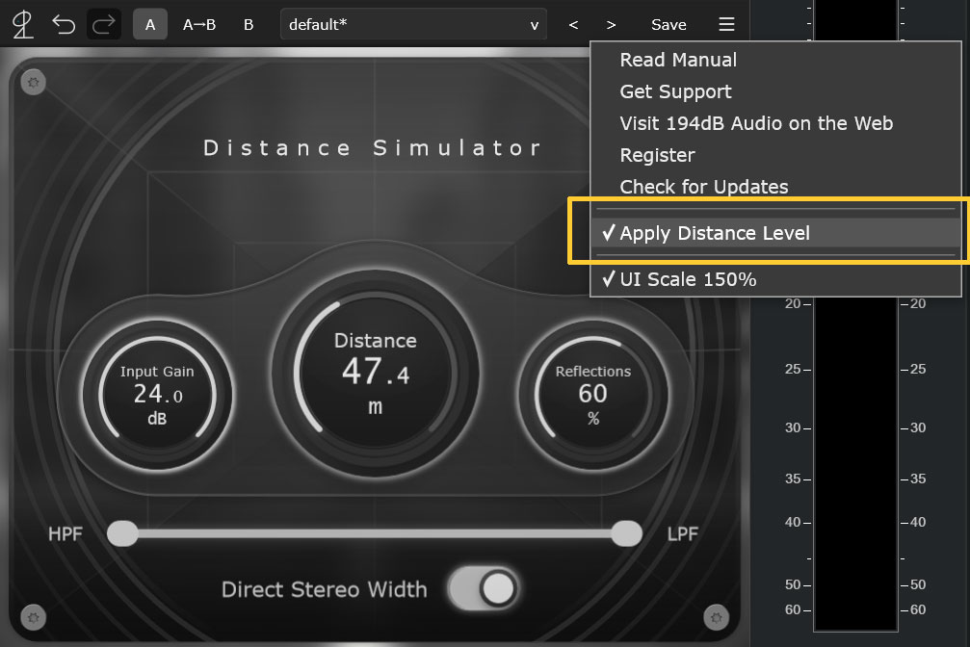The image size is (970, 647).
Task: Select Get Support menu entry
Action: (x=775, y=91)
